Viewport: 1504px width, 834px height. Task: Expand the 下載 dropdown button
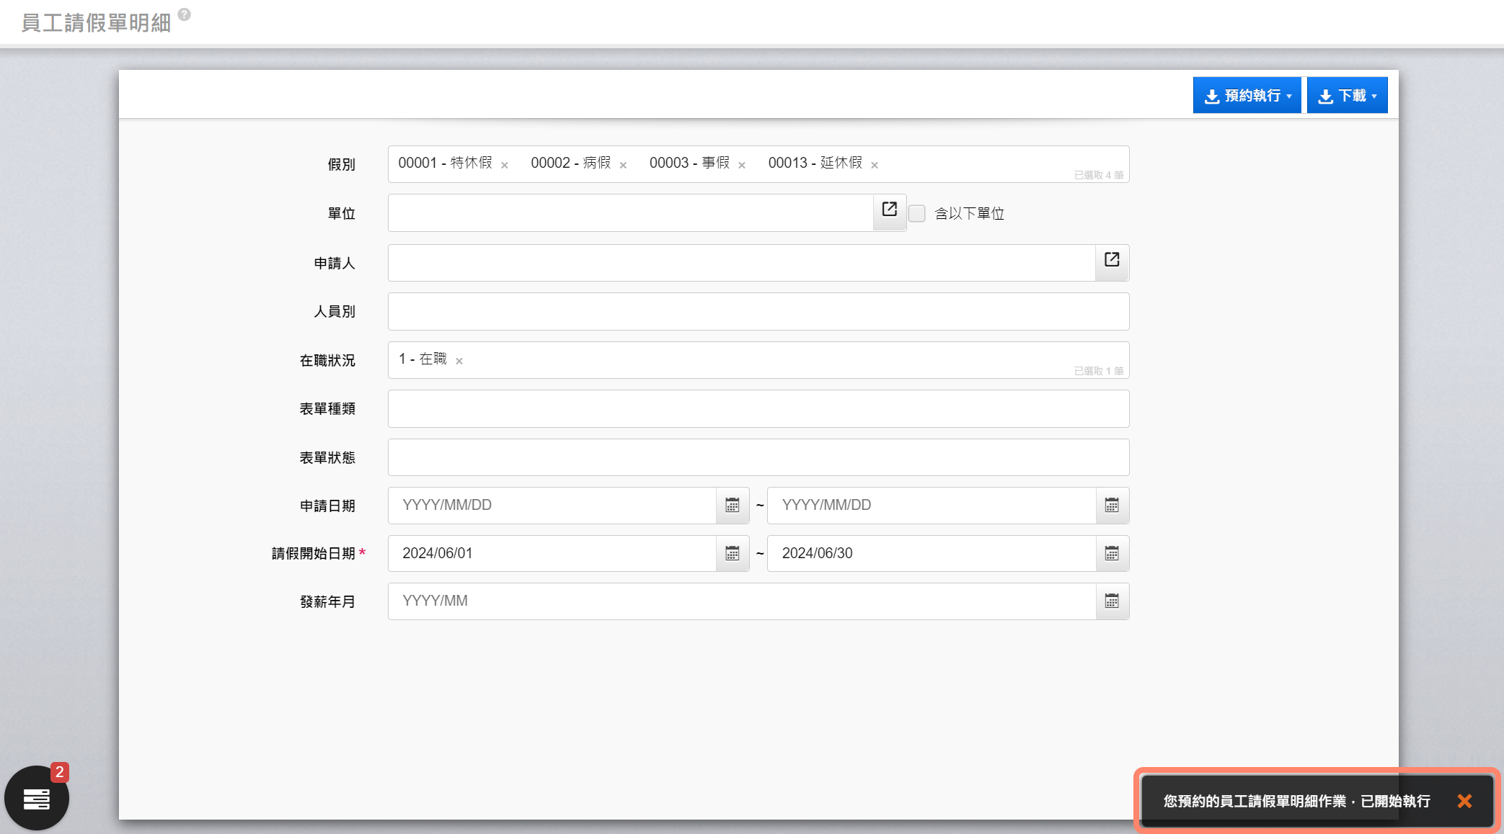pyautogui.click(x=1347, y=96)
